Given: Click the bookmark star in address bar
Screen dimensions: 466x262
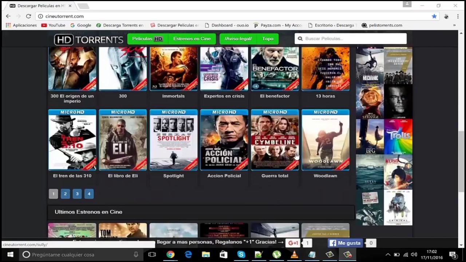Looking at the screenshot, I should (434, 16).
